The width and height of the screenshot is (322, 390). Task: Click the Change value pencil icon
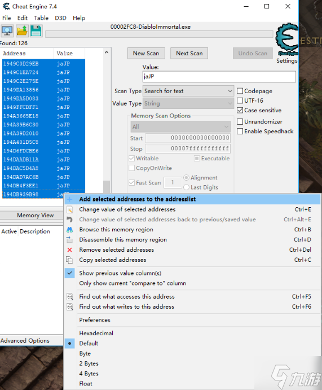point(70,209)
